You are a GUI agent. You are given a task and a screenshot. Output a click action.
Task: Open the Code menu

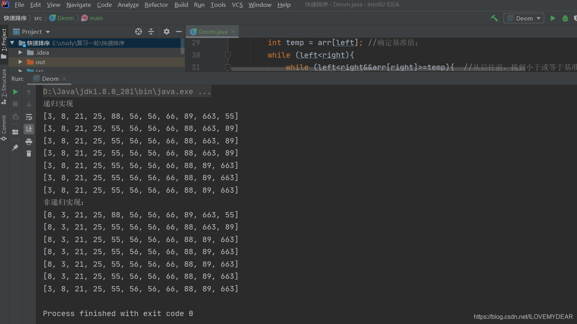pyautogui.click(x=104, y=5)
